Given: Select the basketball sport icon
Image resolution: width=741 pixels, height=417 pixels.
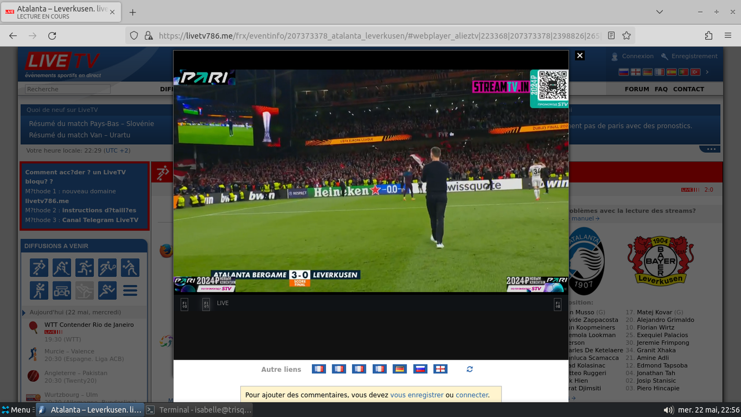Looking at the screenshot, I should (x=85, y=268).
